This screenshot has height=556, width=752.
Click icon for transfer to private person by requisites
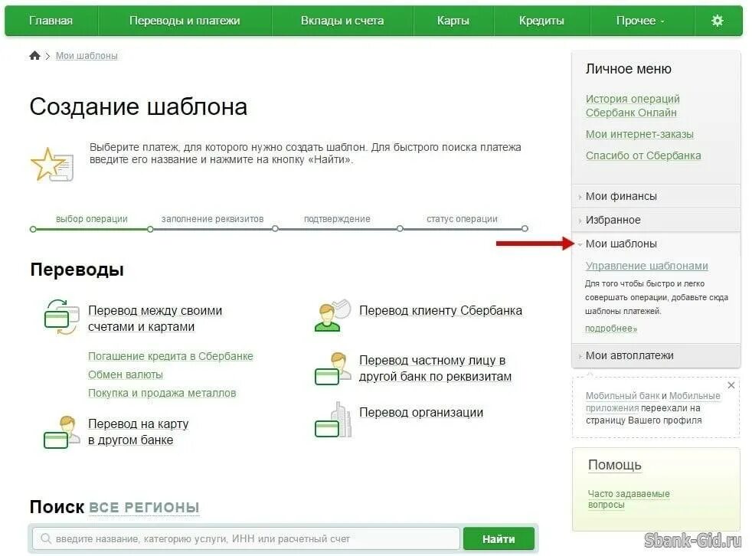point(332,368)
